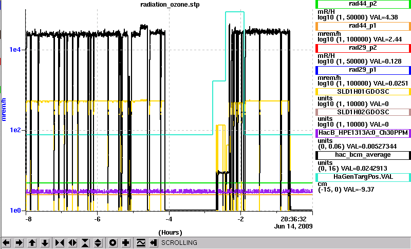Click the 1e0 y-axis tick label
Screen dimensions: 411x249
[15, 211]
